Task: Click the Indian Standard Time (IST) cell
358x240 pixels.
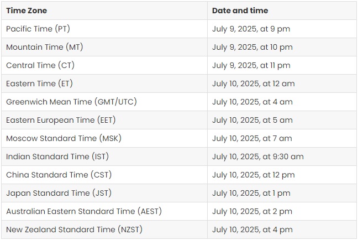Action: tap(104, 156)
